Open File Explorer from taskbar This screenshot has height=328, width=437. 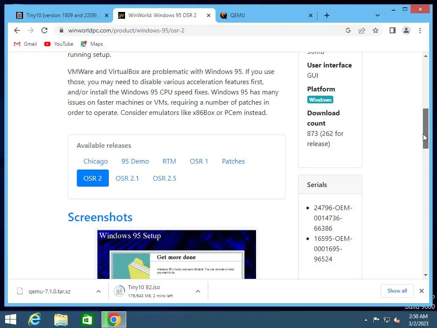pyautogui.click(x=61, y=319)
